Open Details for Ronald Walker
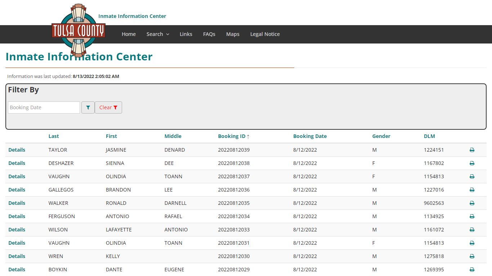The image size is (492, 276). [17, 203]
